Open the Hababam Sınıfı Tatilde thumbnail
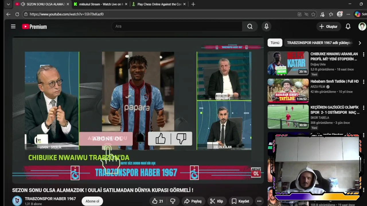Image resolution: width=367 pixels, height=206 pixels. (x=288, y=90)
